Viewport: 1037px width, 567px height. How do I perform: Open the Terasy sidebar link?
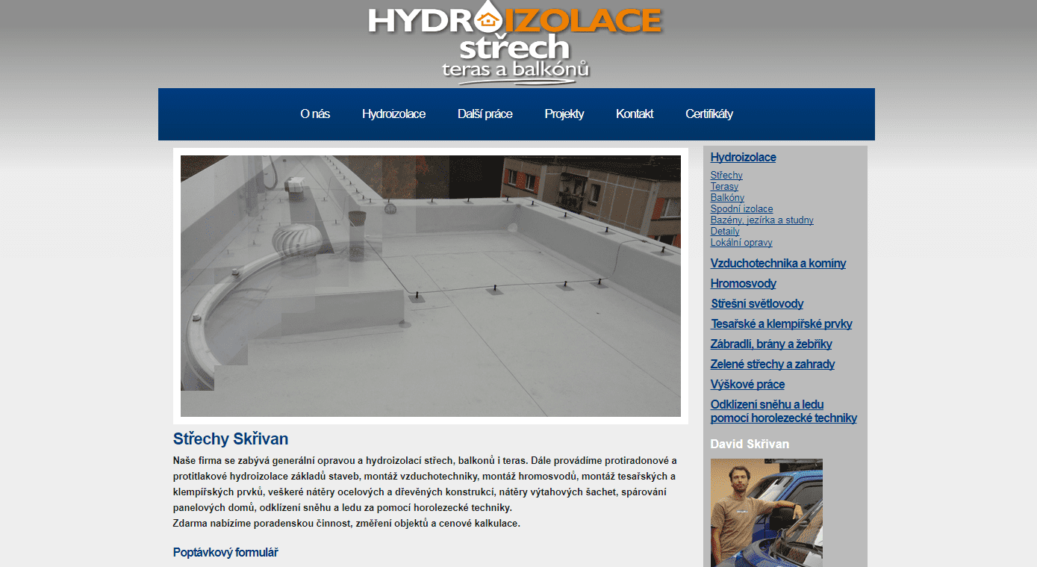[724, 187]
